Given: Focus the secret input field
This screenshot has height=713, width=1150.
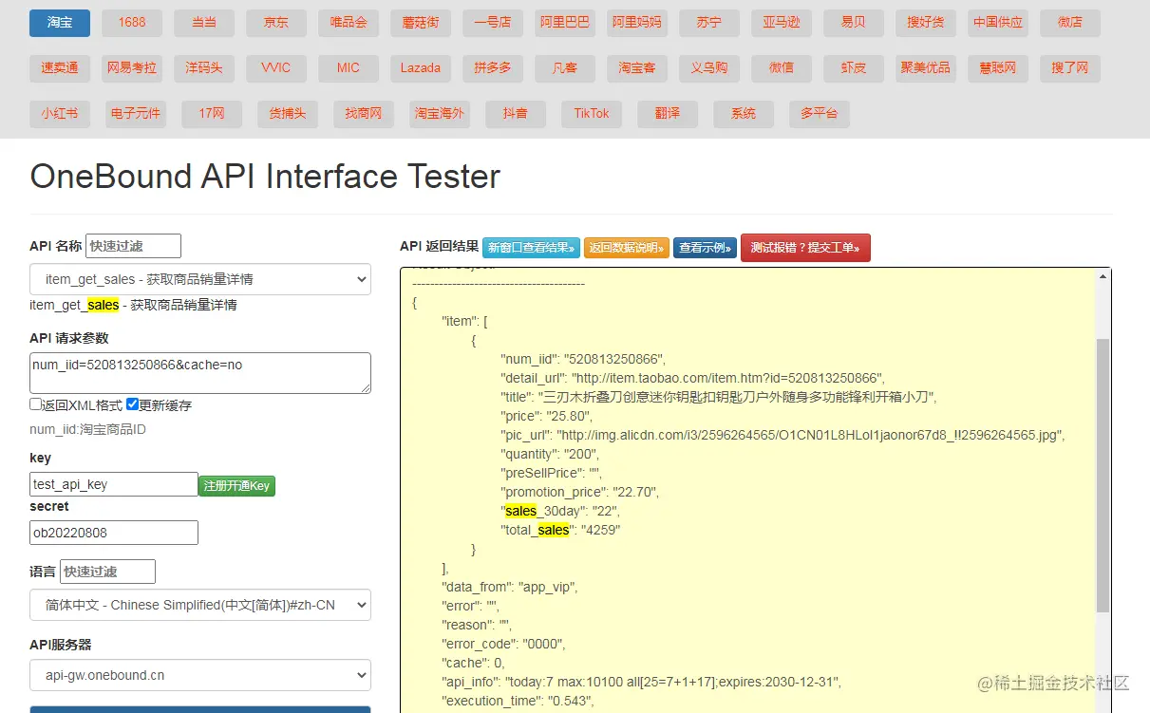Looking at the screenshot, I should pyautogui.click(x=114, y=533).
